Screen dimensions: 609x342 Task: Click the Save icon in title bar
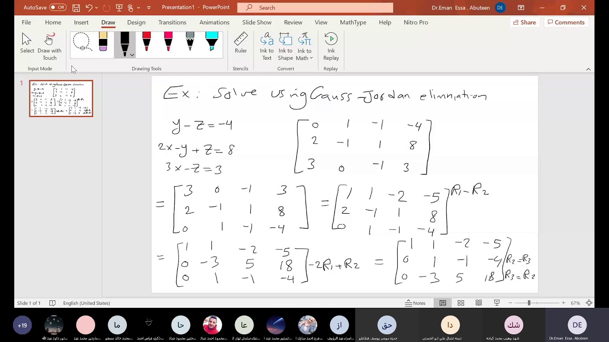pos(76,8)
